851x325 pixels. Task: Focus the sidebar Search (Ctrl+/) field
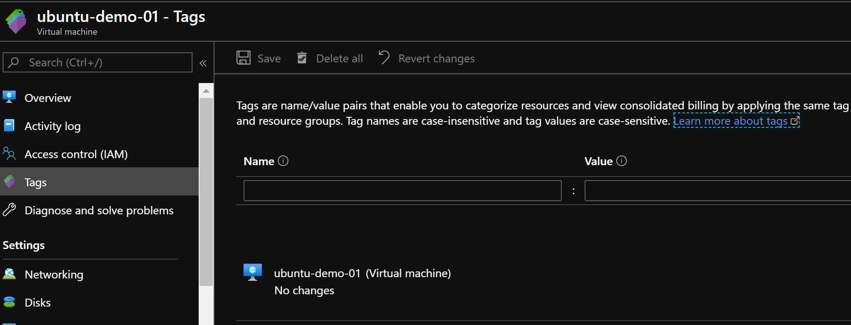click(98, 62)
